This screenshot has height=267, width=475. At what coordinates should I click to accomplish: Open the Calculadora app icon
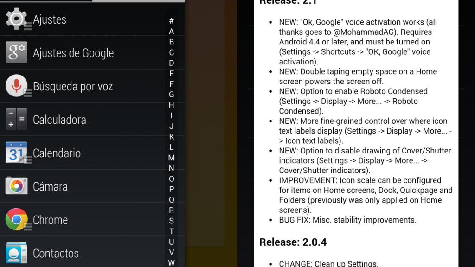(x=17, y=119)
